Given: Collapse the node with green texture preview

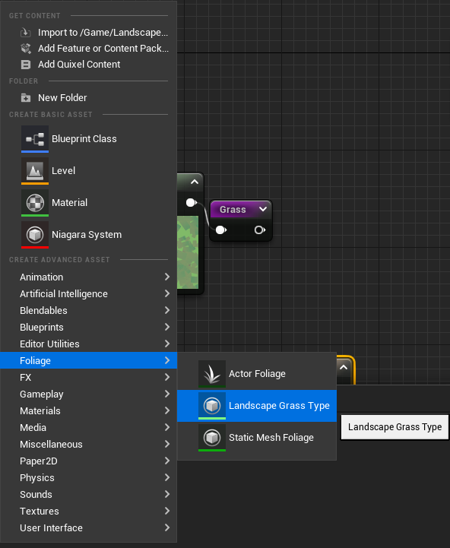Looking at the screenshot, I should pos(195,182).
